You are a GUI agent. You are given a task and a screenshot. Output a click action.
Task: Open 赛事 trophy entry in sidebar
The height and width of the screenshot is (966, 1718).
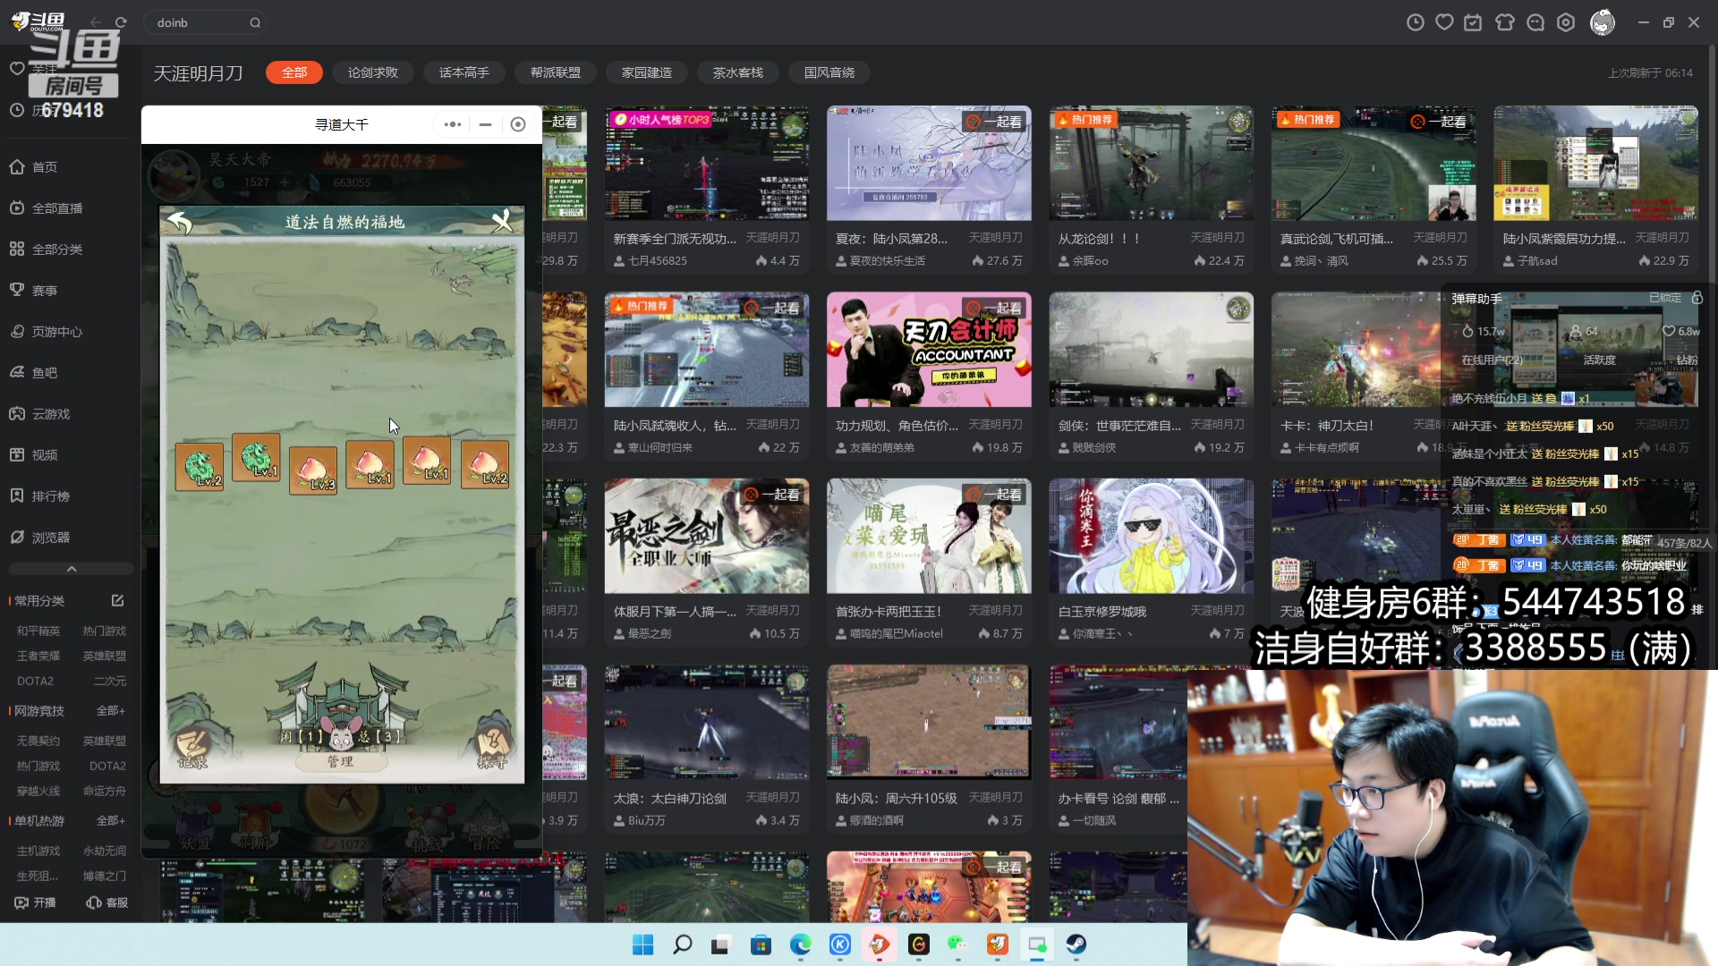tap(34, 291)
